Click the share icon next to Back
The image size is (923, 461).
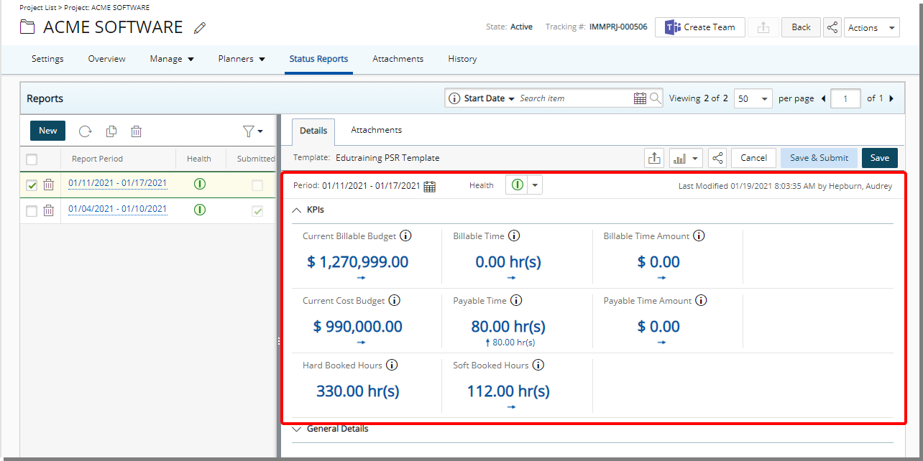point(832,27)
